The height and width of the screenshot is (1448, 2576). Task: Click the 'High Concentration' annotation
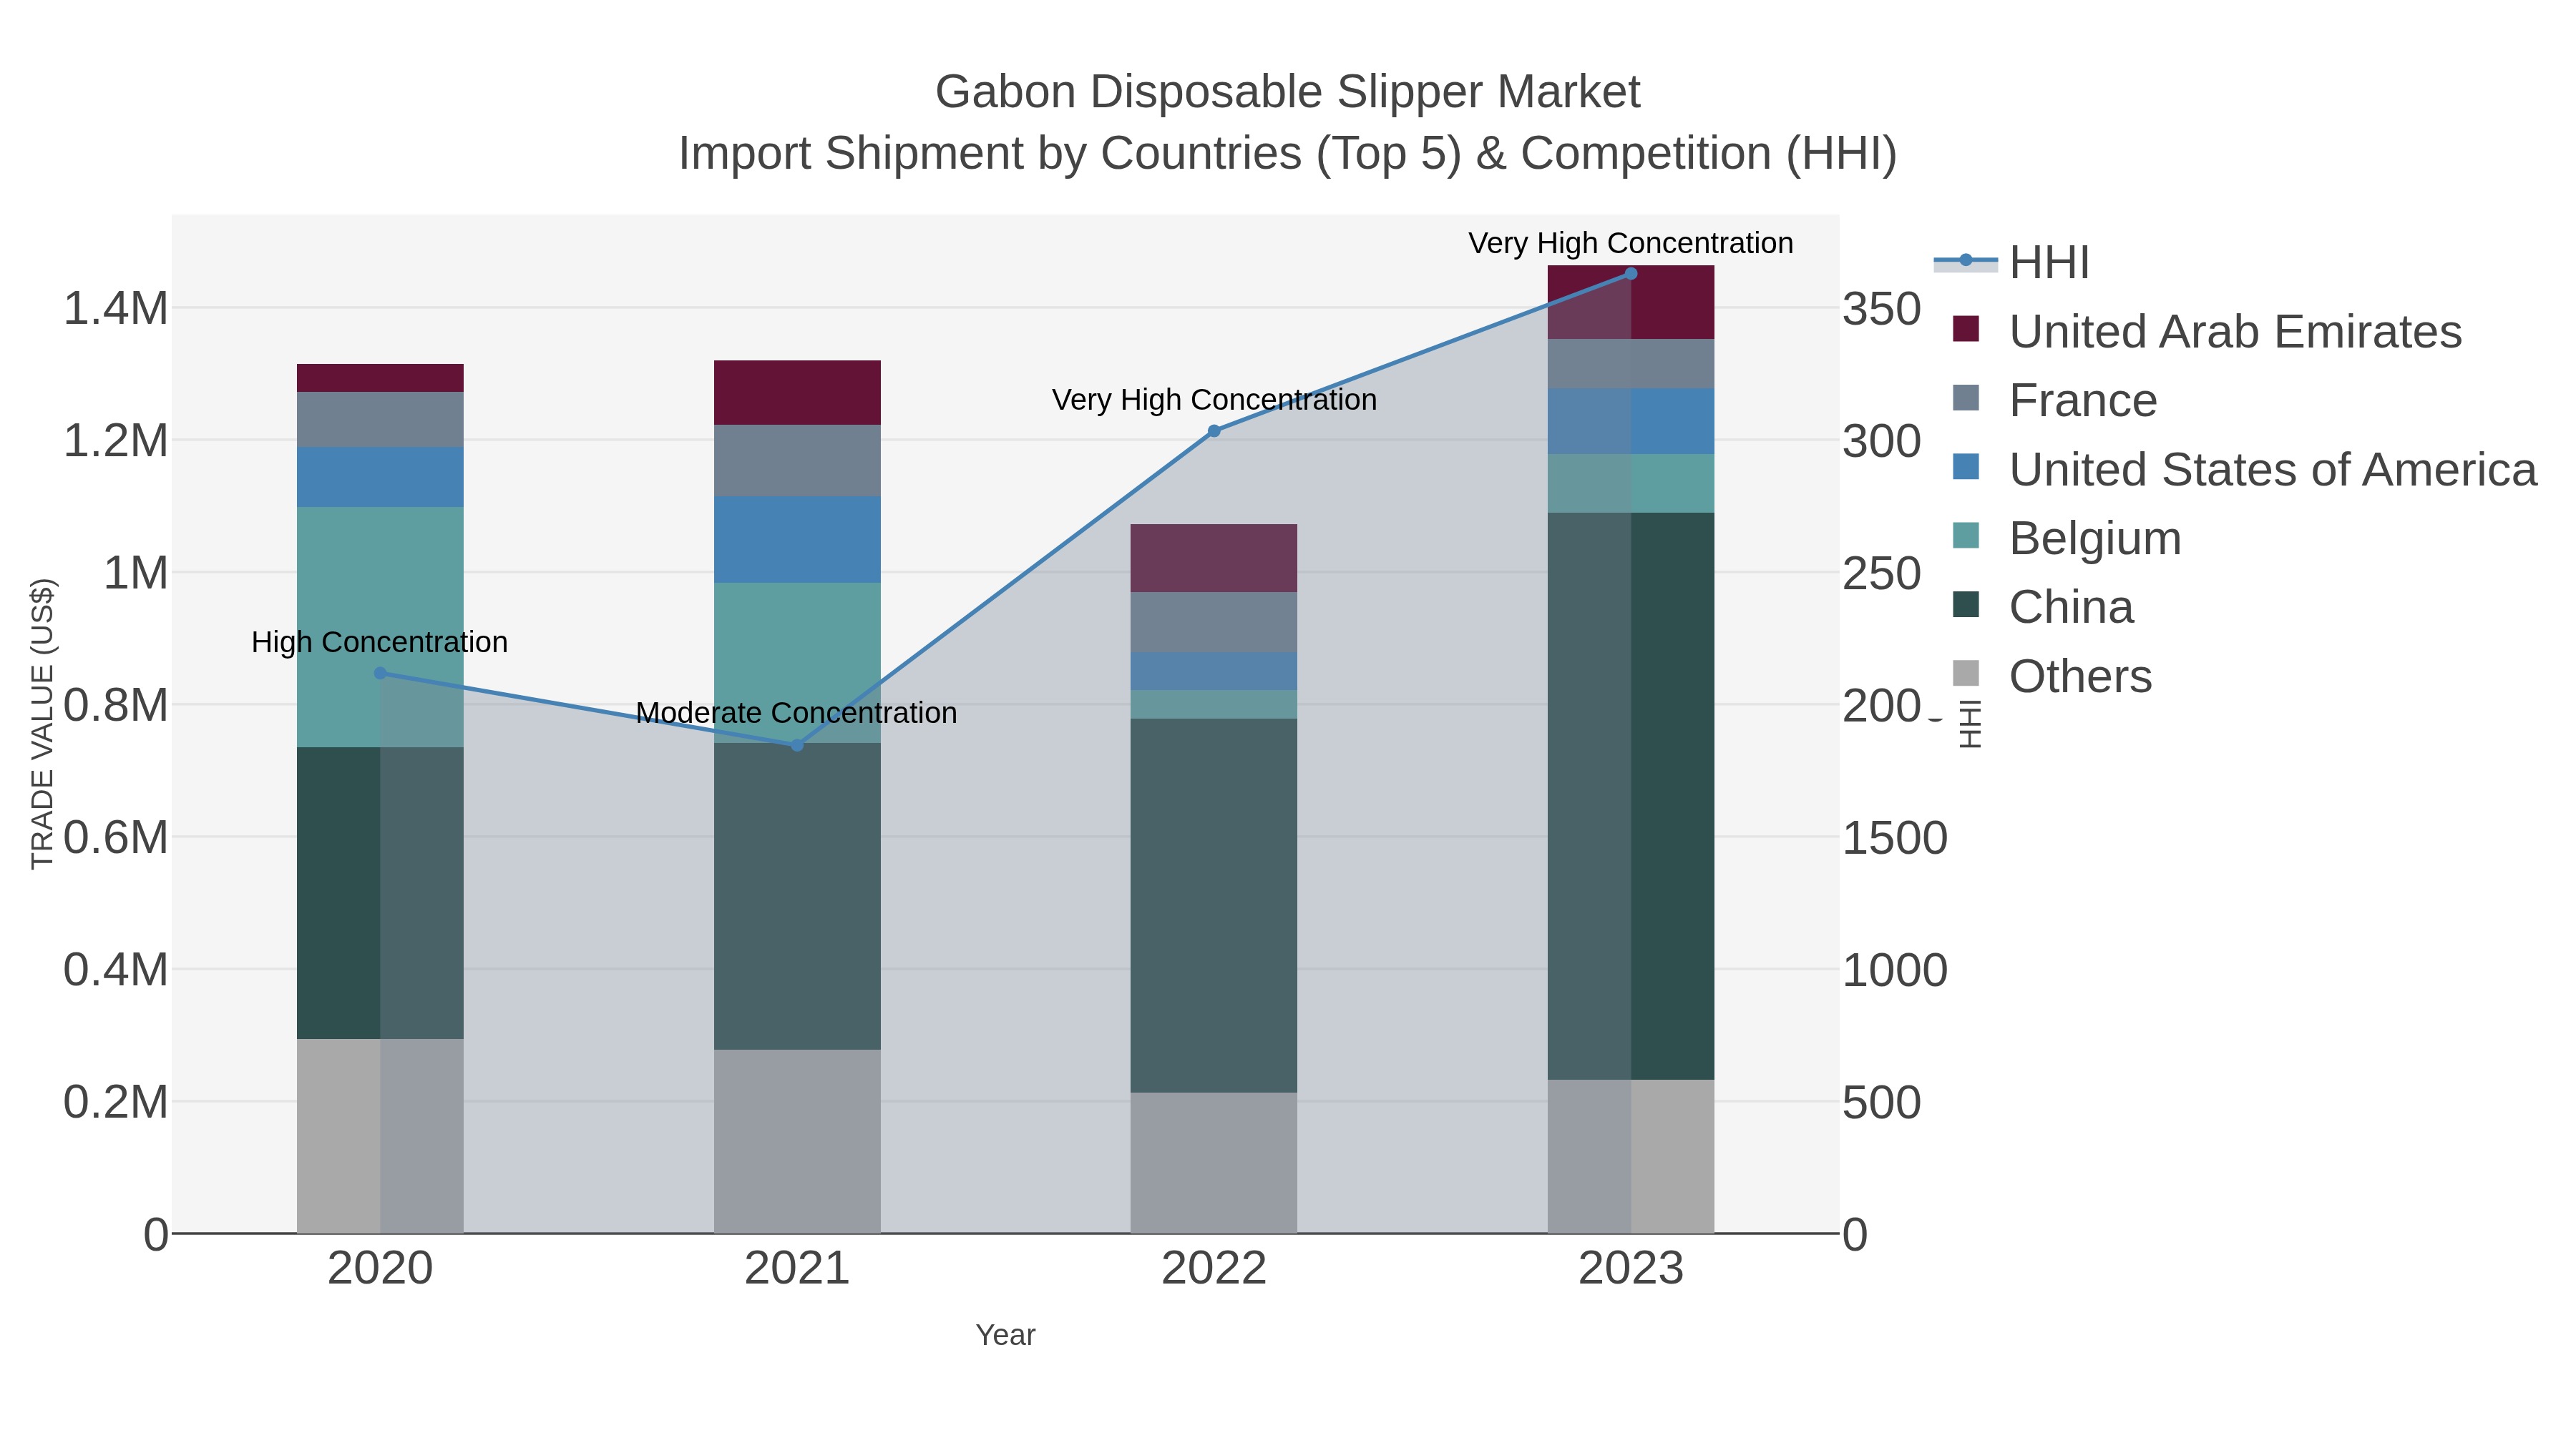pyautogui.click(x=380, y=643)
